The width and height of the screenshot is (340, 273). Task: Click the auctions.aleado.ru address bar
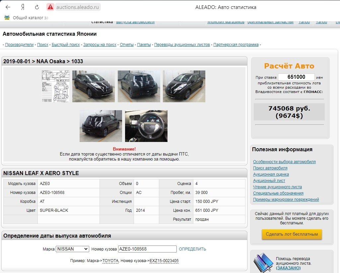(x=77, y=7)
